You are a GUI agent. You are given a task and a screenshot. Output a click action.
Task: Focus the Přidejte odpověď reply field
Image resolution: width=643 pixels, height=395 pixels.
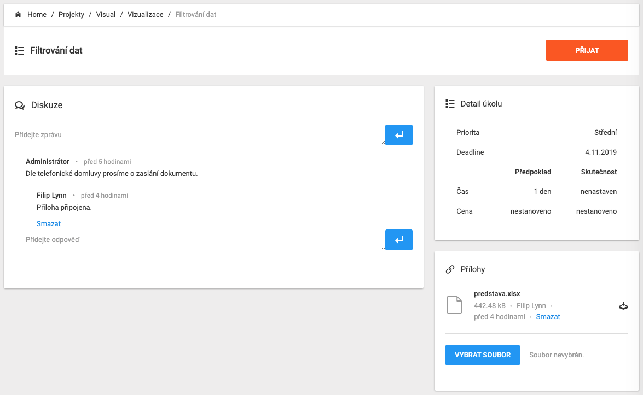(x=205, y=240)
